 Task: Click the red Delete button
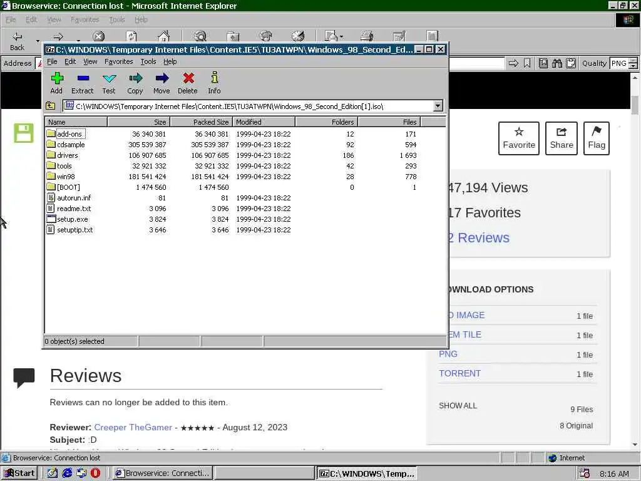(188, 83)
